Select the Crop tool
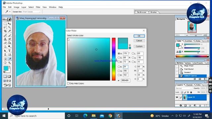212x119 pixels. coord(5,31)
